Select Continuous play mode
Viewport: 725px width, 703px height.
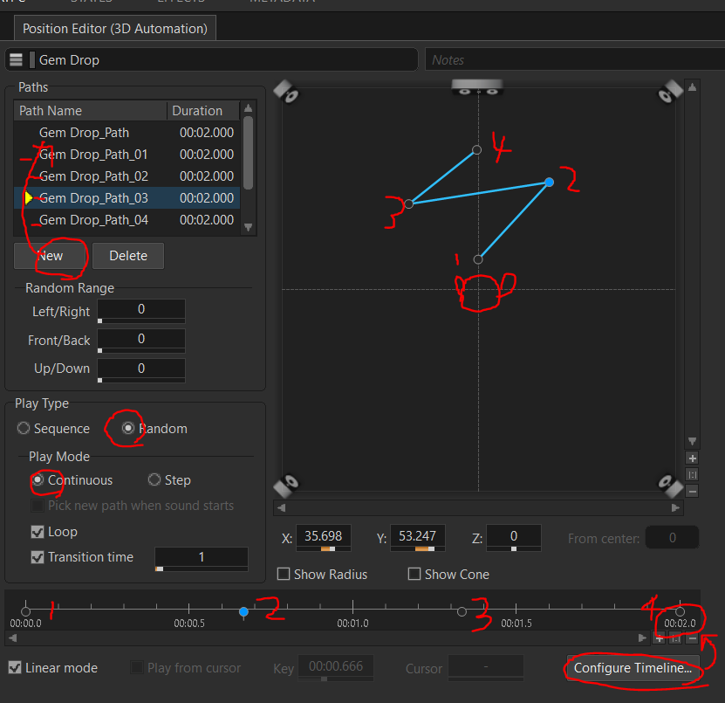tap(38, 479)
